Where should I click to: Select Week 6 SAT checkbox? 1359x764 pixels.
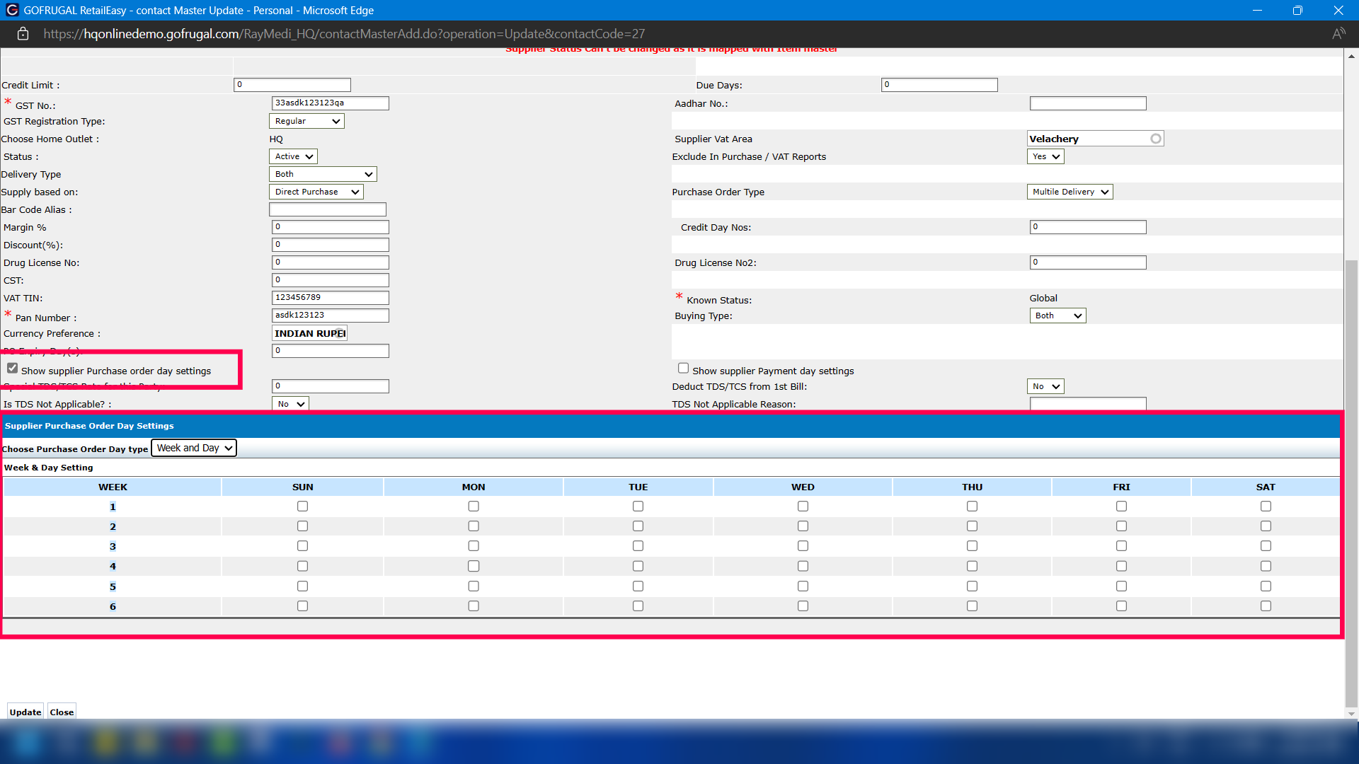1266,606
